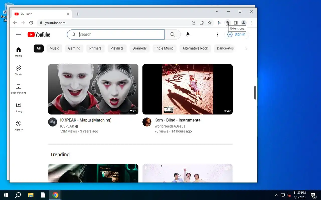Open Shorts from the sidebar
Image resolution: width=321 pixels, height=200 pixels.
pyautogui.click(x=19, y=70)
